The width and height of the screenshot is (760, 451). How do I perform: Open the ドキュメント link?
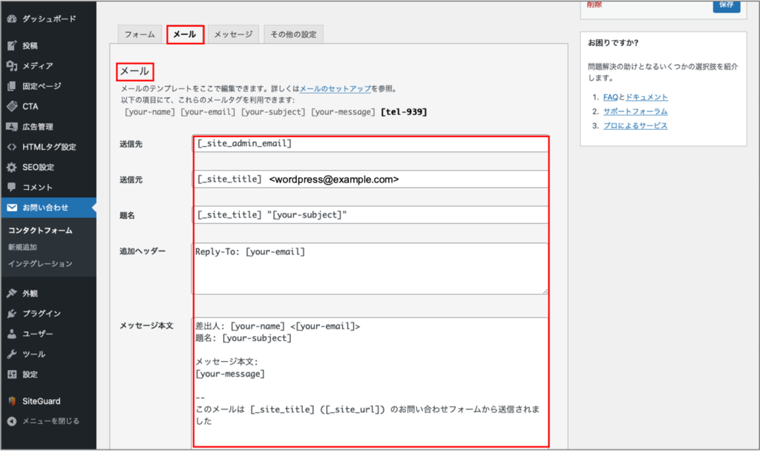pyautogui.click(x=646, y=97)
